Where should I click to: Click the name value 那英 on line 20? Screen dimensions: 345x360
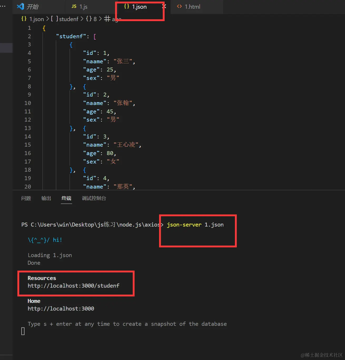pyautogui.click(x=123, y=187)
